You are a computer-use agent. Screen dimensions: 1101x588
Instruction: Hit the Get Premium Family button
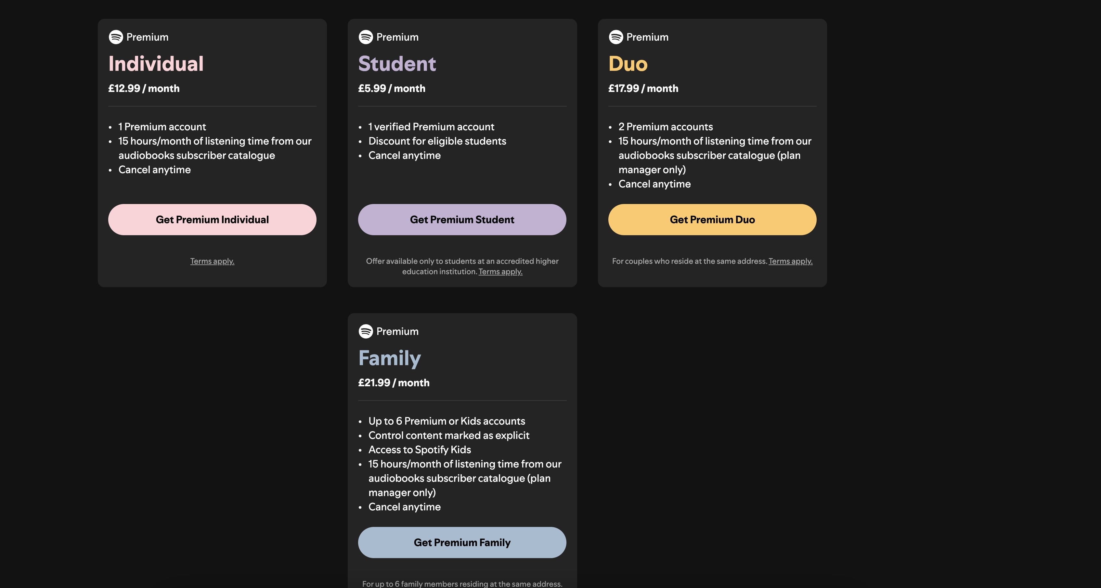point(462,542)
